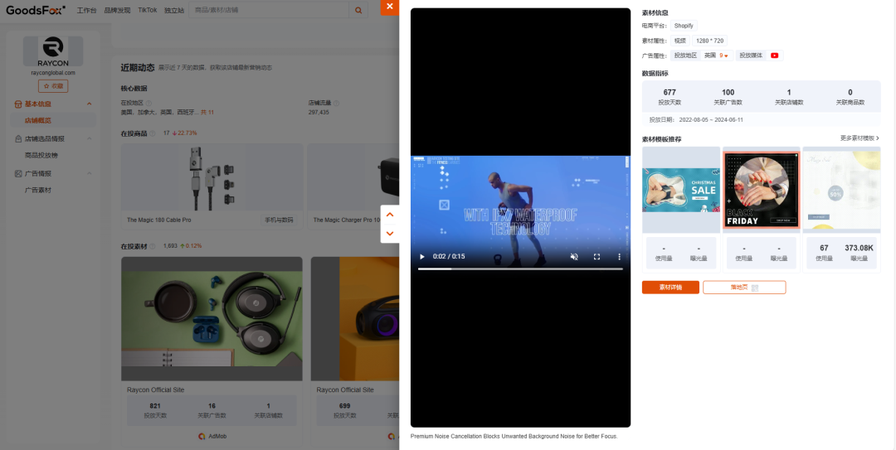
Task: Enter fullscreen video mode
Action: (597, 257)
